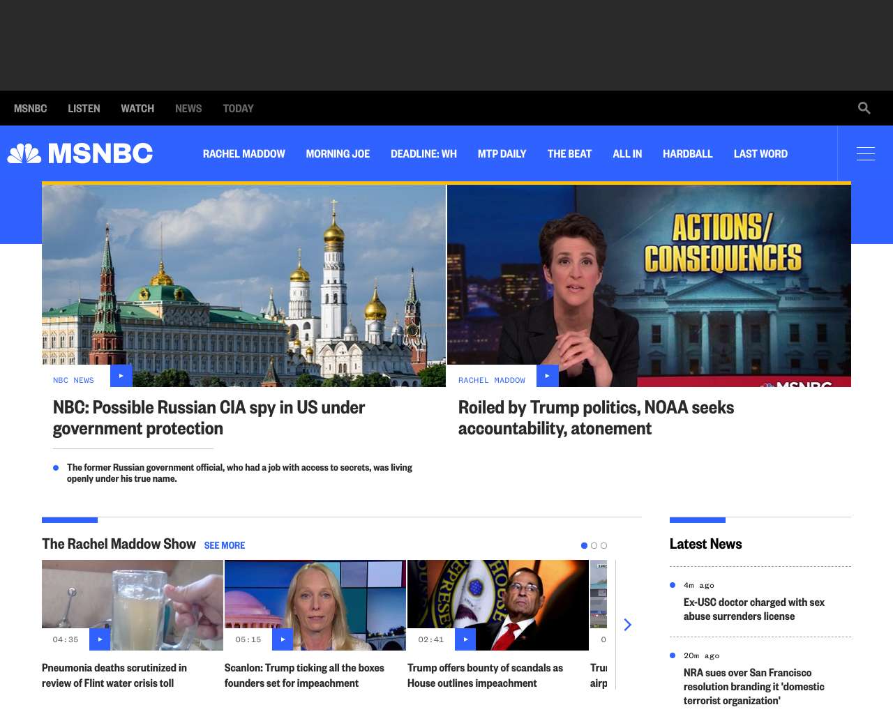The width and height of the screenshot is (893, 714).
Task: Play the Rachel Maddow NOAA video
Action: (x=548, y=376)
